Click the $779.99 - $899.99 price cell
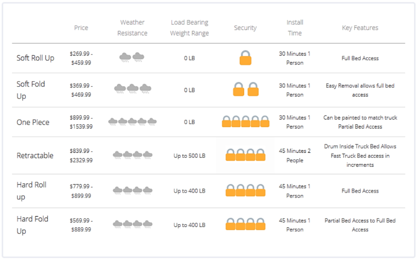 click(x=81, y=191)
